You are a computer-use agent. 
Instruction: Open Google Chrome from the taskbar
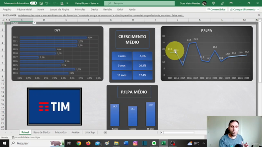79,143
